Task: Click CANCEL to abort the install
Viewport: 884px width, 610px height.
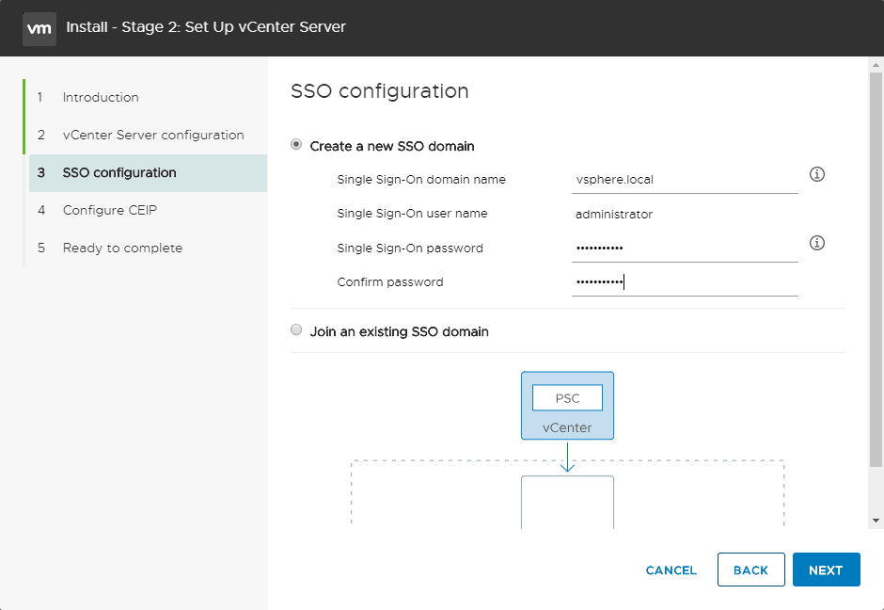Action: point(671,570)
